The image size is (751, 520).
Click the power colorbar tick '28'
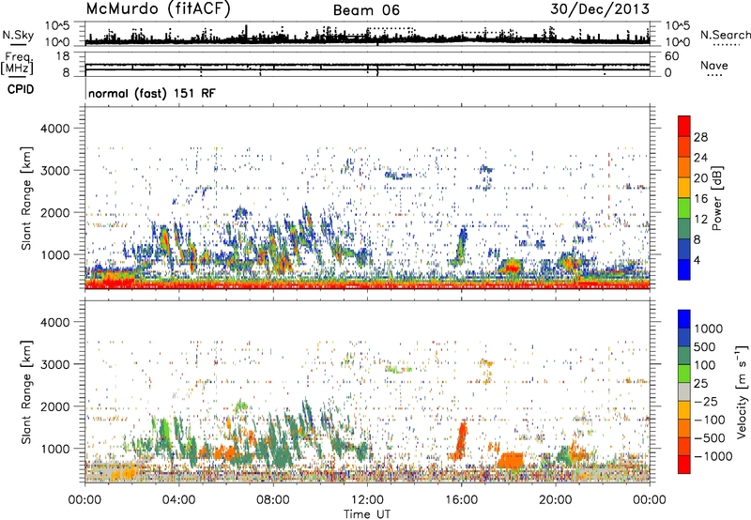coord(700,137)
